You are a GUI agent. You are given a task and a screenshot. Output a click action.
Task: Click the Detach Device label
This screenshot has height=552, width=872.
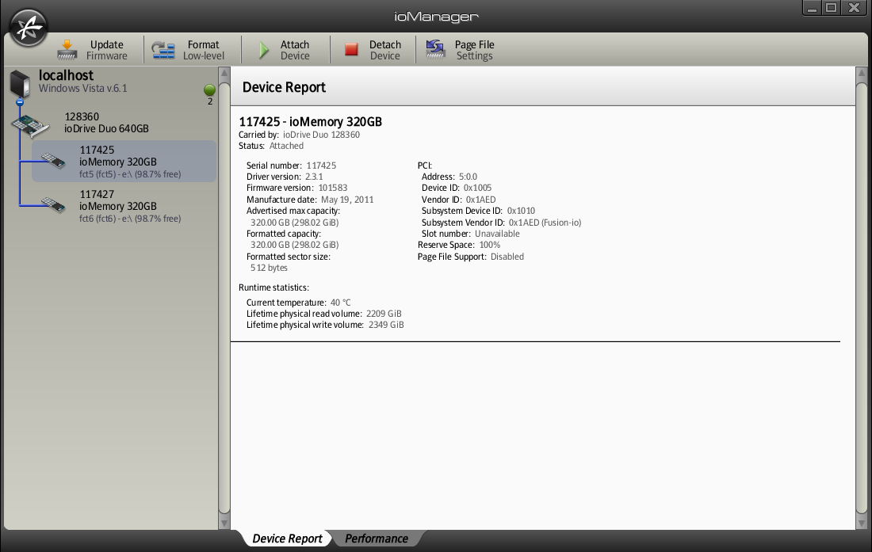coord(384,50)
